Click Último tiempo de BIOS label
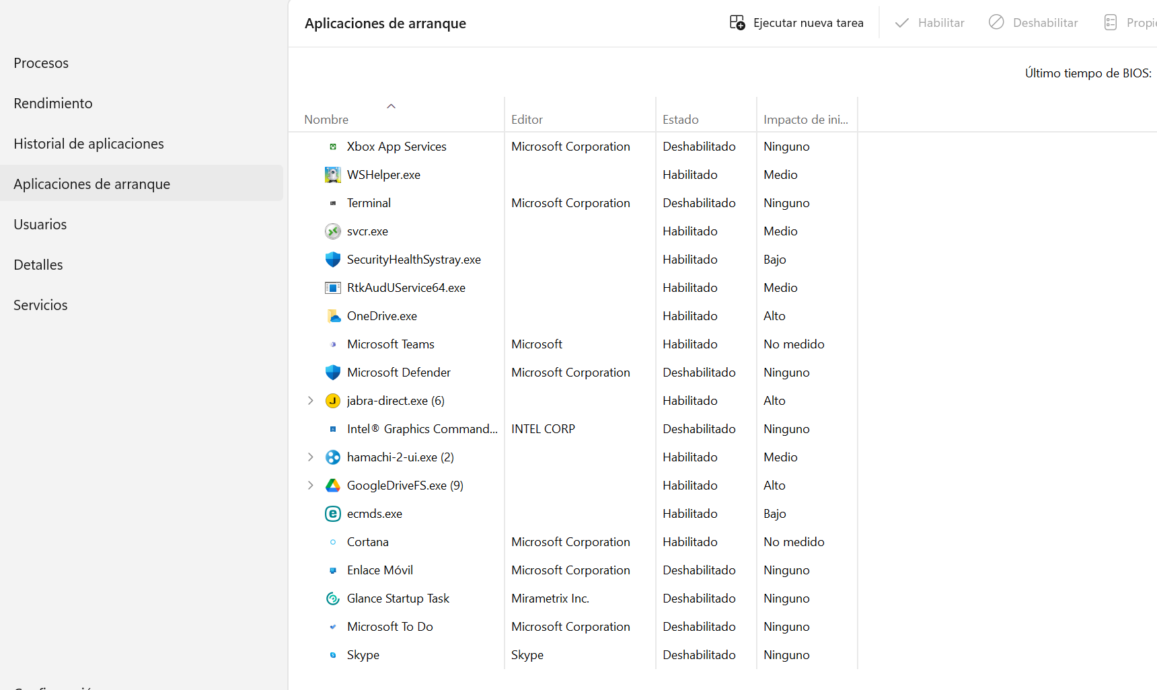1157x690 pixels. (x=1088, y=73)
